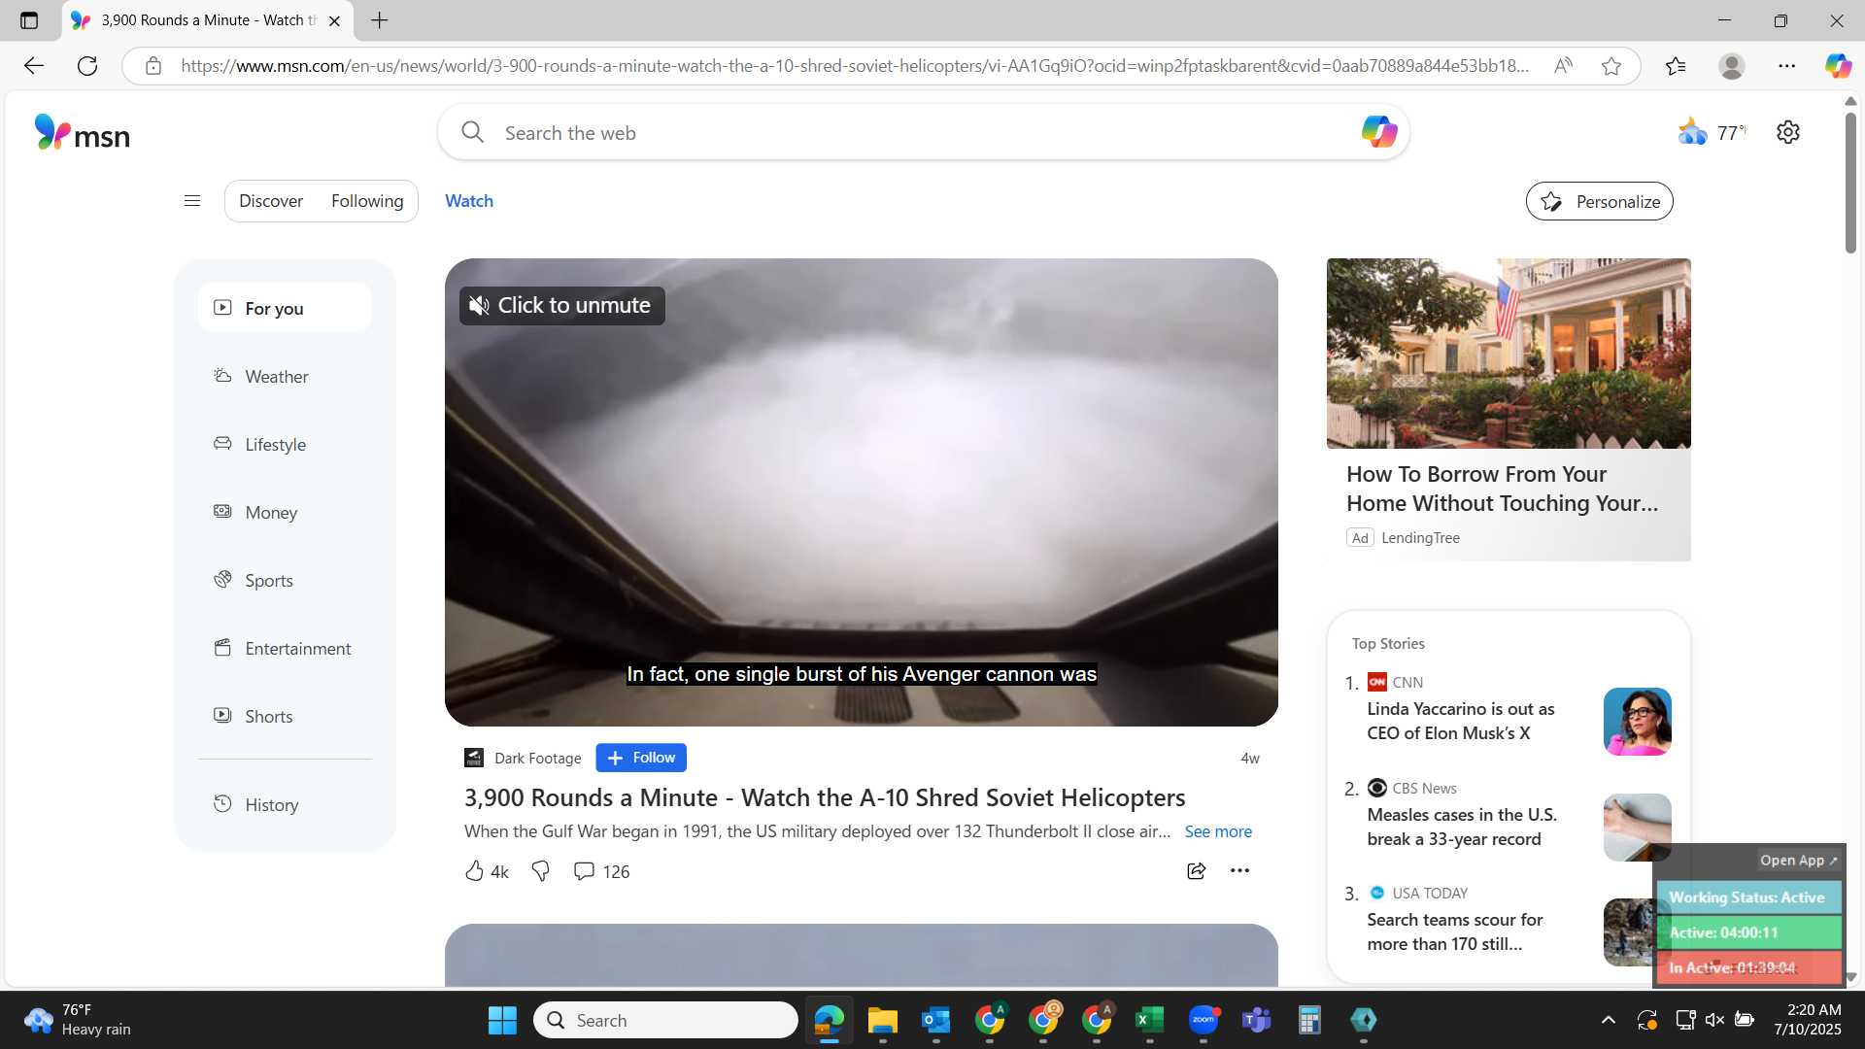Open Excel from the taskbar
1865x1049 pixels.
coord(1149,1020)
